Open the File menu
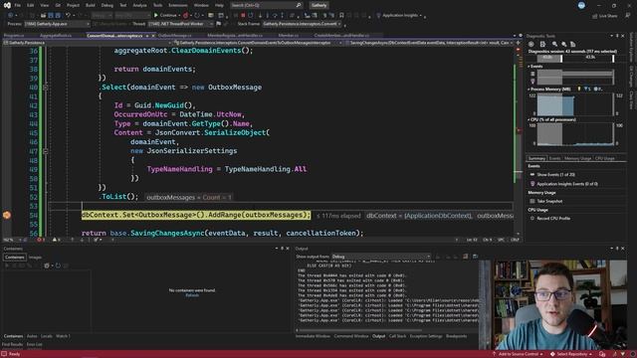 tap(18, 5)
